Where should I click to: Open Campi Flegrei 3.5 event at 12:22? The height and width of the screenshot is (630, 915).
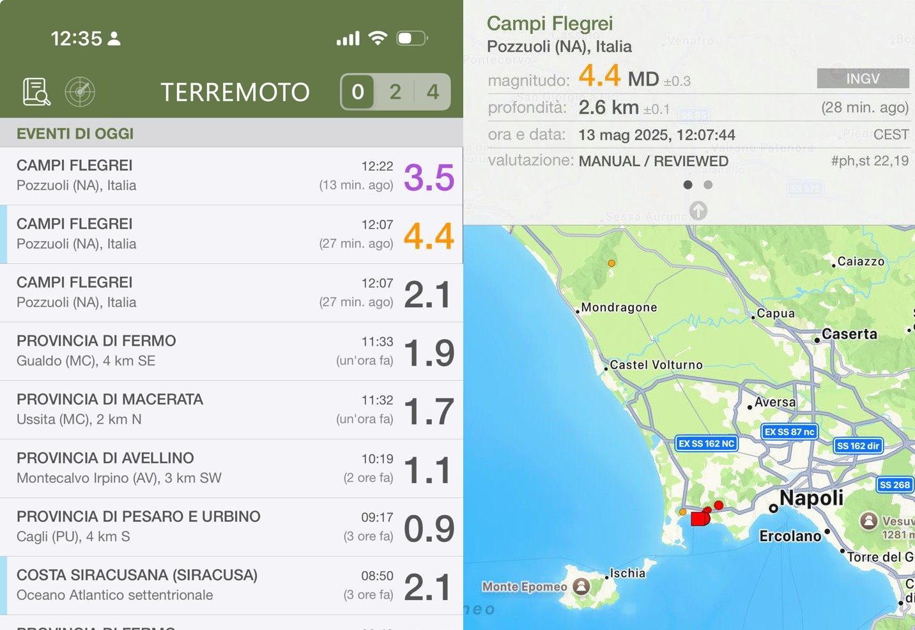point(231,176)
